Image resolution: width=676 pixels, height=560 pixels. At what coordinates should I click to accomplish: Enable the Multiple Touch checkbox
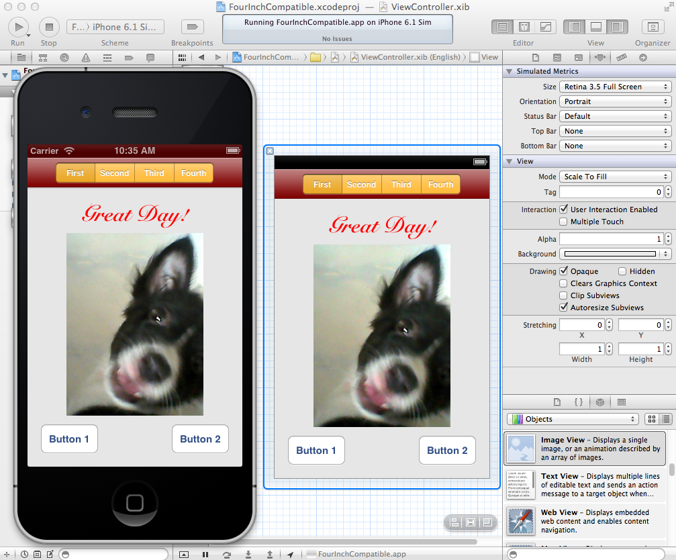563,222
